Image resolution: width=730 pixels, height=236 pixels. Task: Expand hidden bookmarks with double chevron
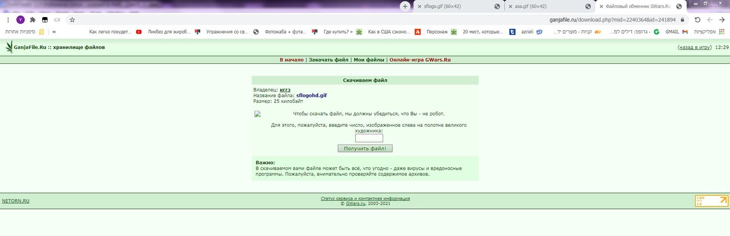click(x=54, y=32)
